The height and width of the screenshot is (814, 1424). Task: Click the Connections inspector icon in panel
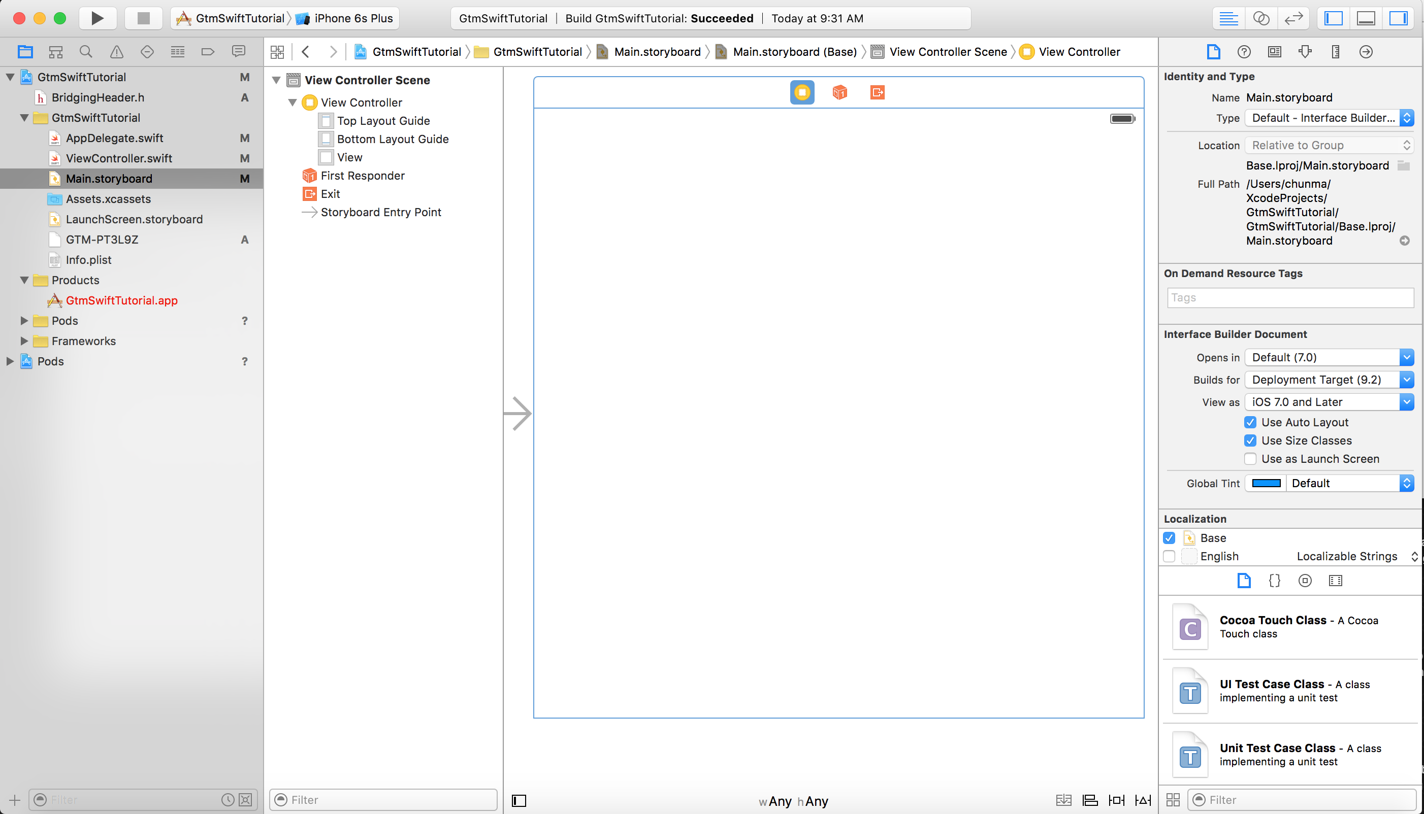click(x=1366, y=52)
